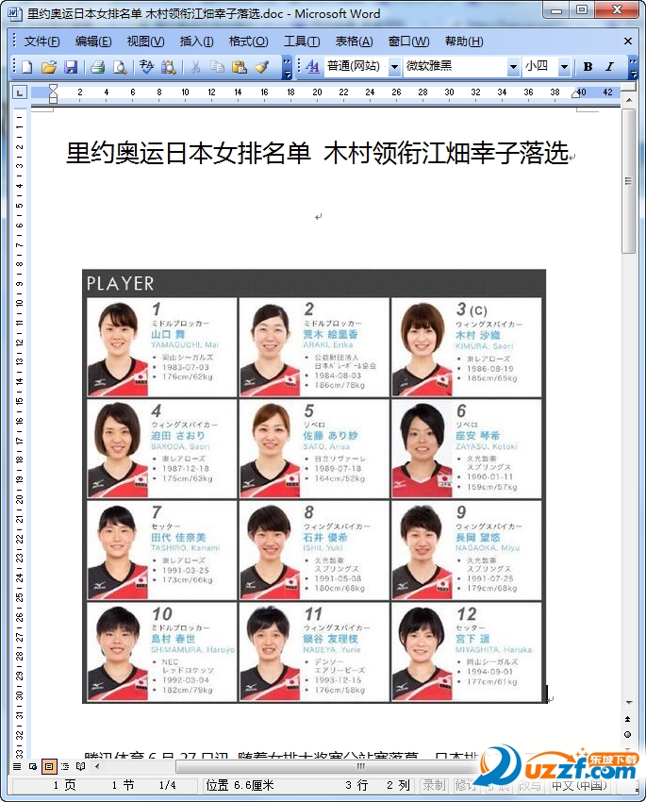This screenshot has height=802, width=646.
Task: Open a file with folder icon
Action: click(x=48, y=67)
